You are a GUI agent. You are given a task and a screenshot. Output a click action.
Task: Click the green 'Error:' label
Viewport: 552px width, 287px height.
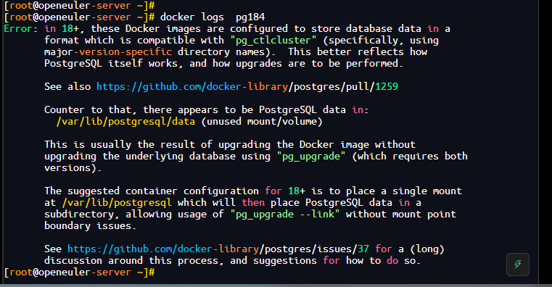21,28
